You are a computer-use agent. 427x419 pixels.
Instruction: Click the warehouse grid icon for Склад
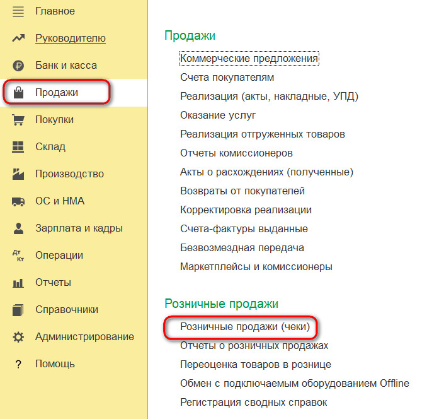(x=18, y=147)
